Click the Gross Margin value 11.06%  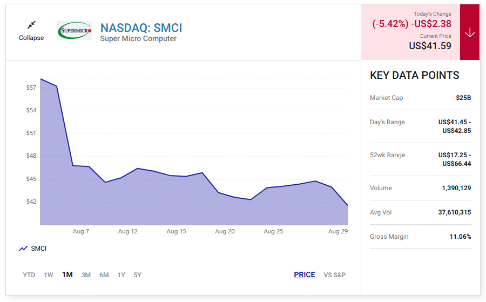point(460,237)
